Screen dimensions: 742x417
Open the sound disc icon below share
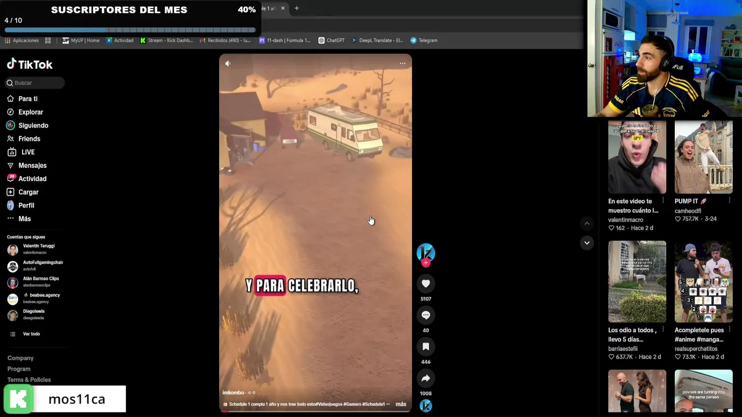(x=425, y=405)
